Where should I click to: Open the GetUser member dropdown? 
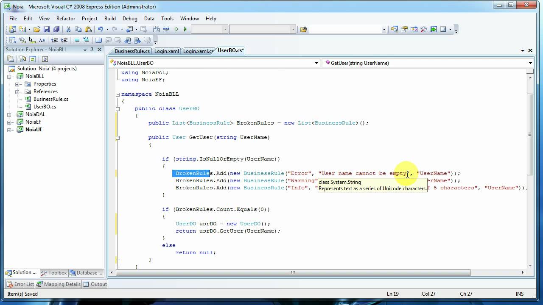point(530,63)
